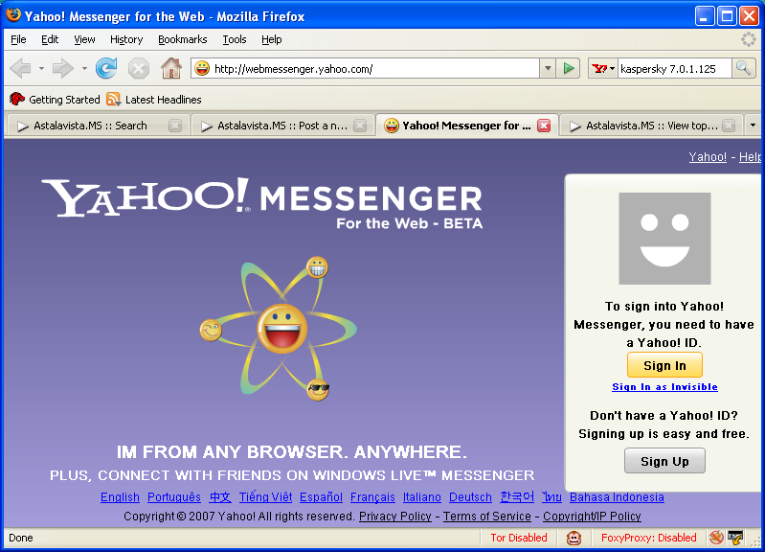This screenshot has height=552, width=765.
Task: Open the Edit menu
Action: [50, 39]
